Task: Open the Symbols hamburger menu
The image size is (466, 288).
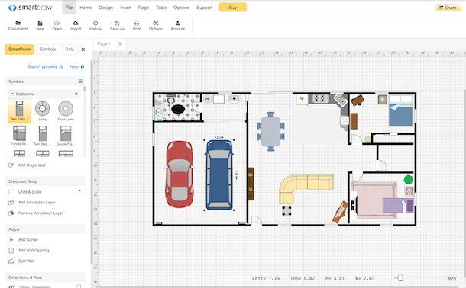Action: tap(80, 82)
